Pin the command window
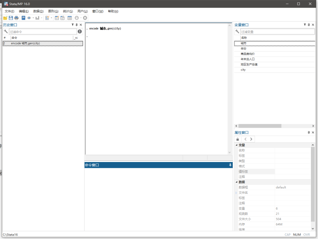 pyautogui.click(x=230, y=165)
